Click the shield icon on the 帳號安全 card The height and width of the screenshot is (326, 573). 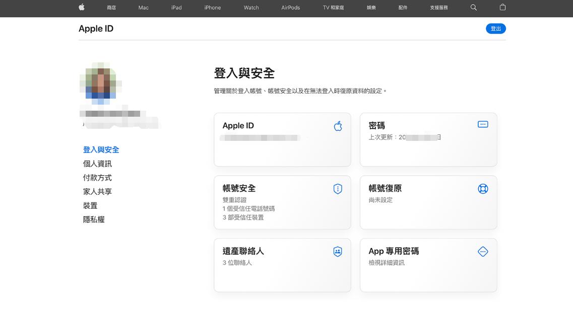pyautogui.click(x=338, y=189)
